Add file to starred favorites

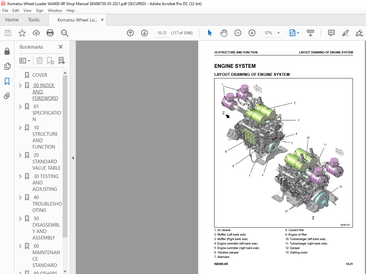click(x=22, y=33)
